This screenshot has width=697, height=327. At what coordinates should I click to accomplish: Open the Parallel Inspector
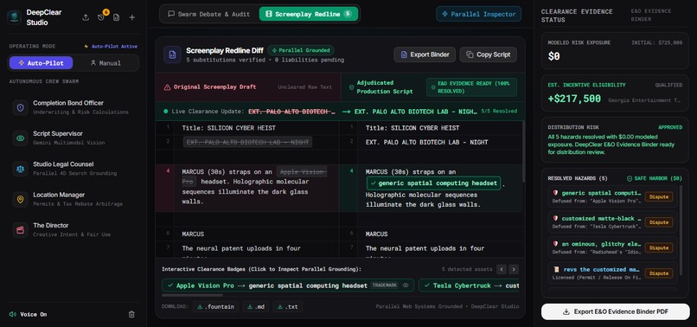click(479, 14)
